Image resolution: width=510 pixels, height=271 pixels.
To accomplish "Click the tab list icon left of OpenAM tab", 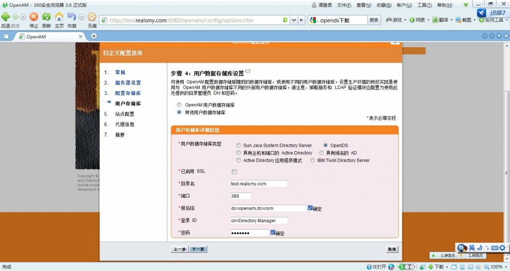I will (x=5, y=36).
